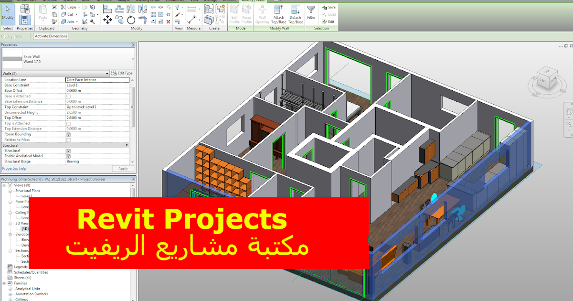This screenshot has height=301, width=573.
Task: Select the Align tool in Modify panel
Action: pos(107,8)
